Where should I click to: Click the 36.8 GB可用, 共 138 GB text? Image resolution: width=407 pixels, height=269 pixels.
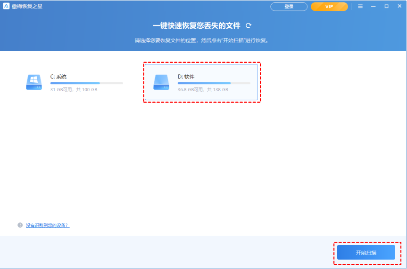tap(203, 89)
